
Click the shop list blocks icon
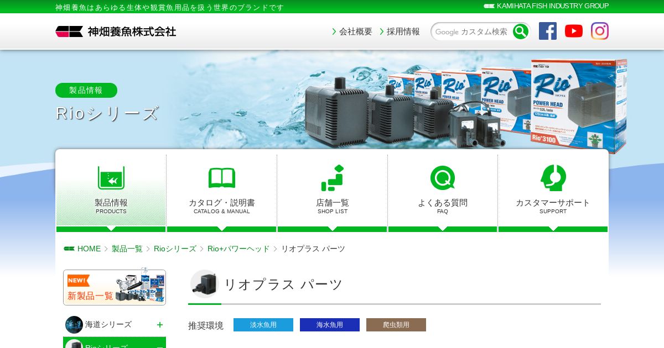[333, 178]
